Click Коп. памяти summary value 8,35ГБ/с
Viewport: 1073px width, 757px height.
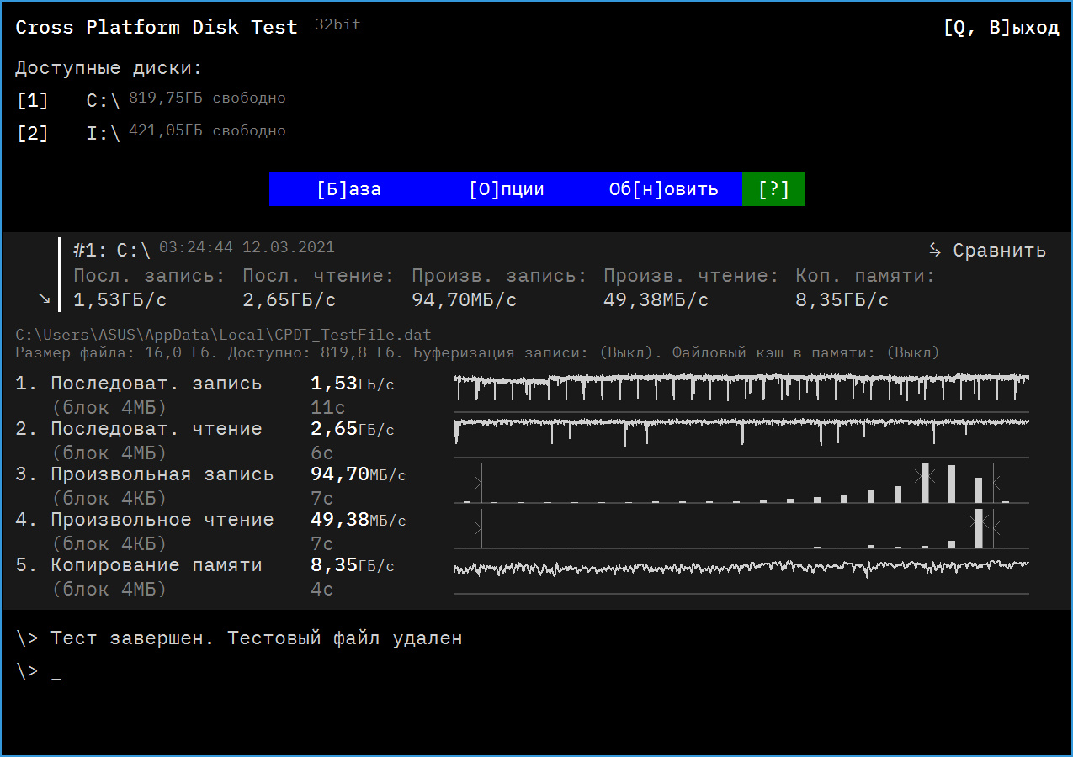[842, 300]
